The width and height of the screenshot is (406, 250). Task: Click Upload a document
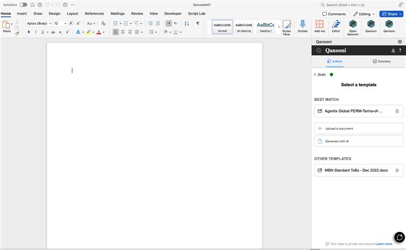coord(359,129)
